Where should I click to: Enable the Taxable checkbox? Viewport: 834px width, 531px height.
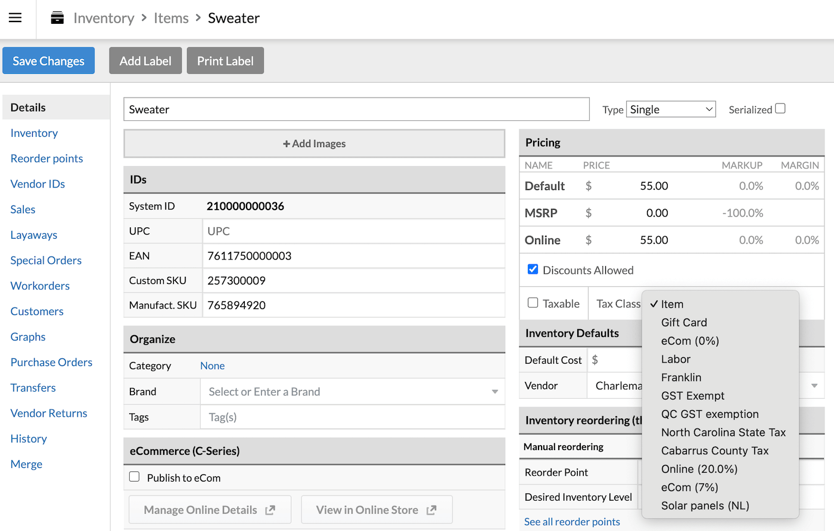(533, 302)
